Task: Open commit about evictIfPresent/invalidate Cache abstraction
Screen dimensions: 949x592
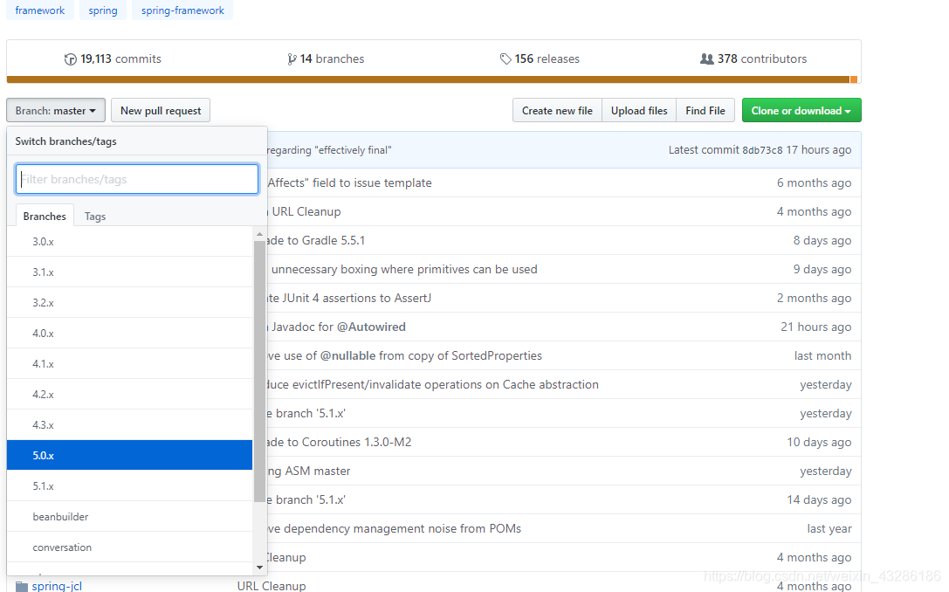Action: click(x=433, y=384)
